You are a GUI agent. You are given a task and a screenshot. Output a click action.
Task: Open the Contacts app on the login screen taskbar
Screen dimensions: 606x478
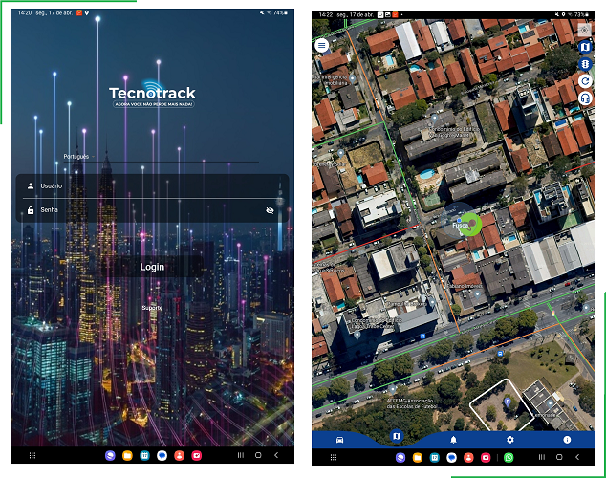pos(179,456)
